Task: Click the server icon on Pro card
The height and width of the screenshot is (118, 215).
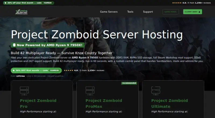Action: [24, 91]
